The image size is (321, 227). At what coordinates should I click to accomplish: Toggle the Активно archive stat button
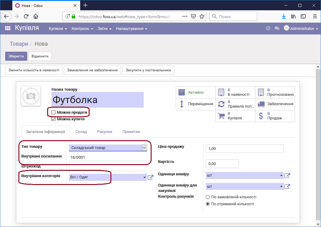(196, 92)
